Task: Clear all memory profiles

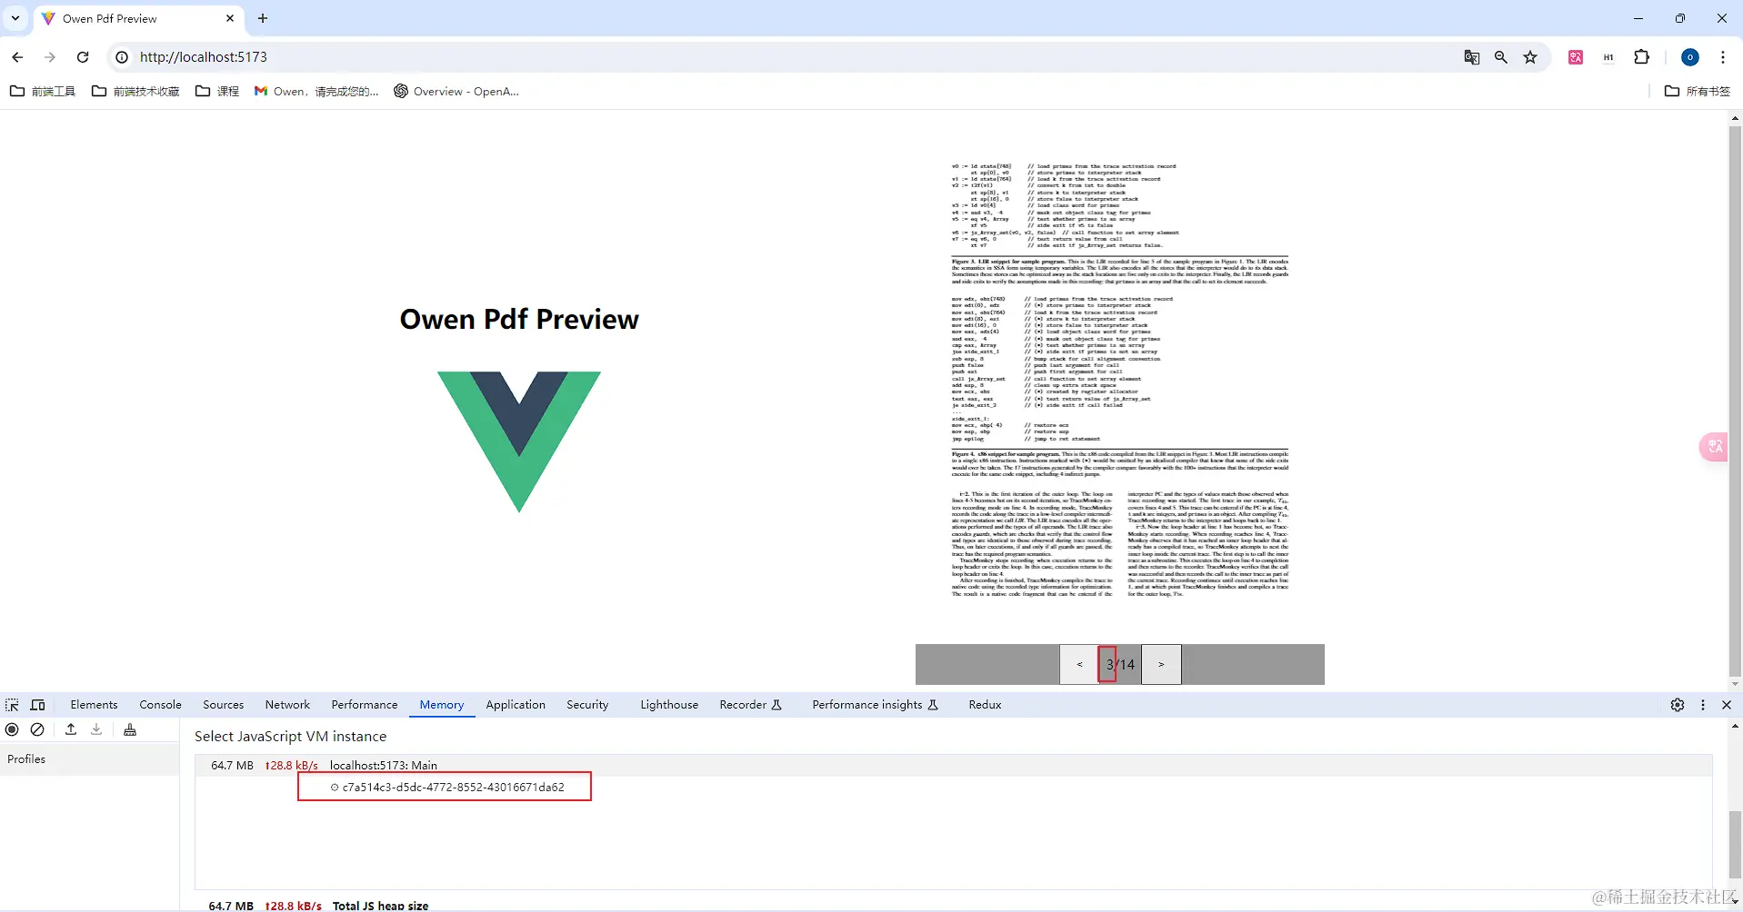Action: (x=37, y=729)
